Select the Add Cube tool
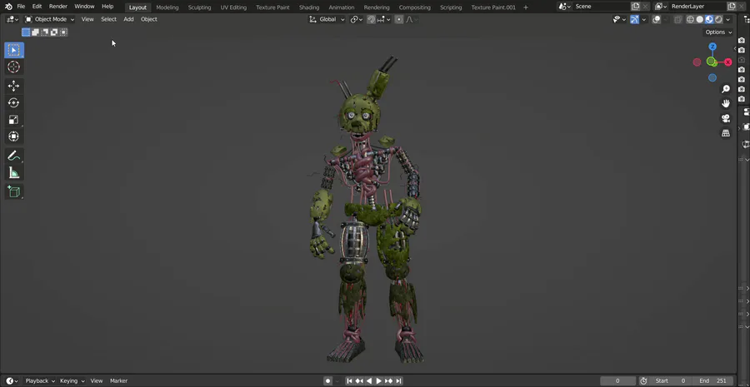 point(14,191)
